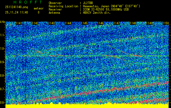
Task: Click the 25.11.24 11:40 date stamp
Action: tap(15, 12)
